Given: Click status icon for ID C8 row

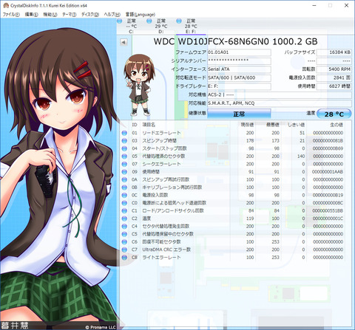Looking at the screenshot, I should (x=124, y=258).
